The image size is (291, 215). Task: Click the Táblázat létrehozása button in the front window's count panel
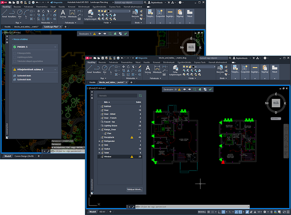(134, 189)
